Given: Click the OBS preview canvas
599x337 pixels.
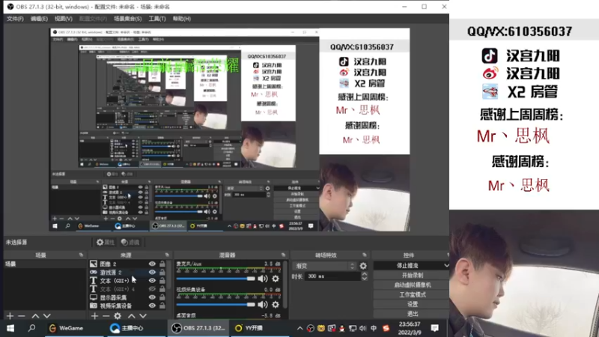Looking at the screenshot, I should [x=230, y=130].
